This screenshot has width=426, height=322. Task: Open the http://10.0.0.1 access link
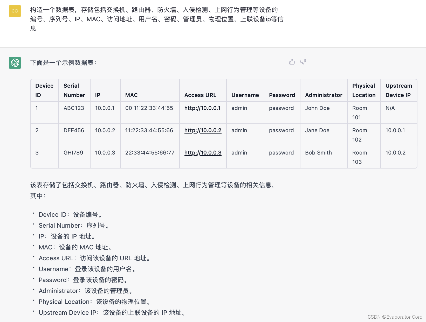pyautogui.click(x=202, y=108)
